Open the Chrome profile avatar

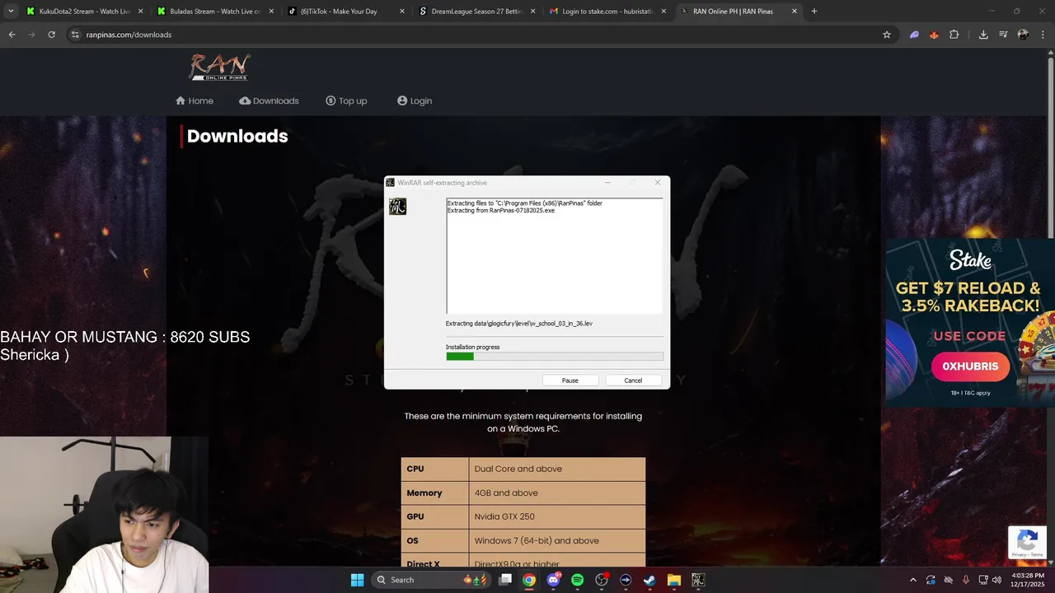pyautogui.click(x=1023, y=35)
